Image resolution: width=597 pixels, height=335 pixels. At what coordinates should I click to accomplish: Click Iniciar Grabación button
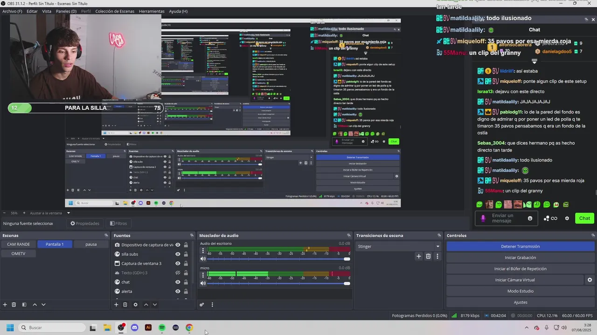pos(520,258)
